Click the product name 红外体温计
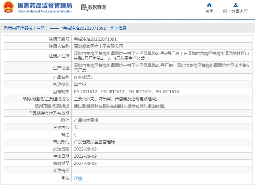This screenshot has width=255, height=186. (84, 77)
